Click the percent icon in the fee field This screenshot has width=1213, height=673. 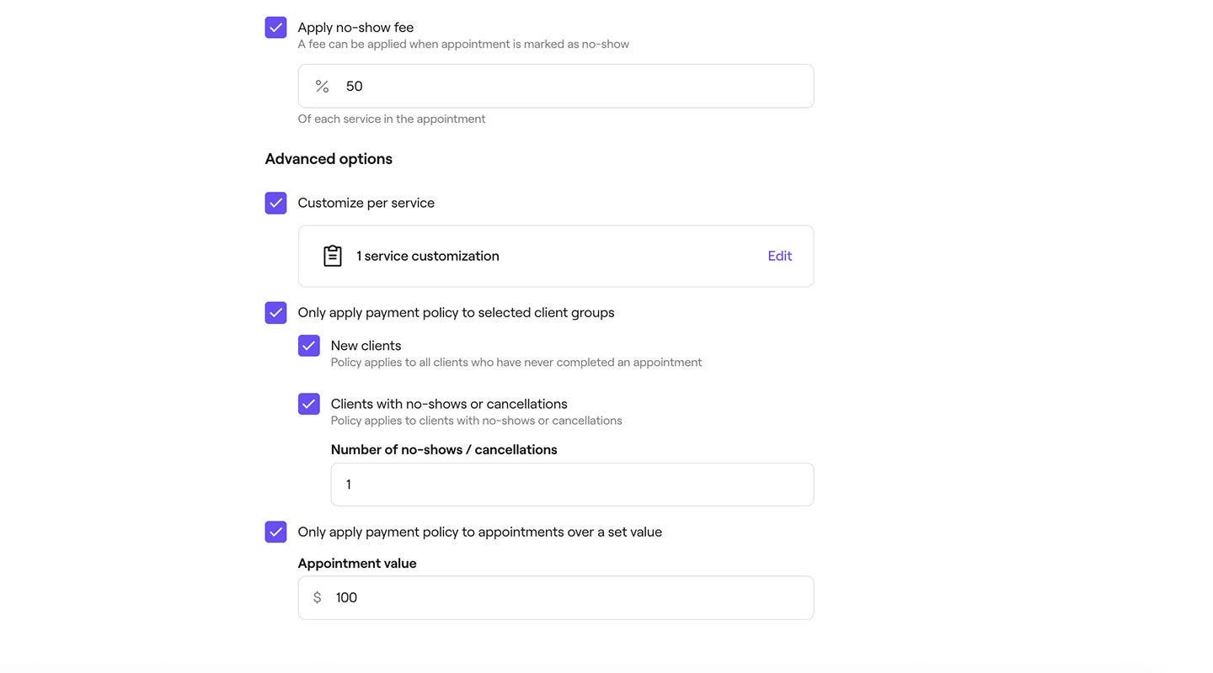point(322,87)
